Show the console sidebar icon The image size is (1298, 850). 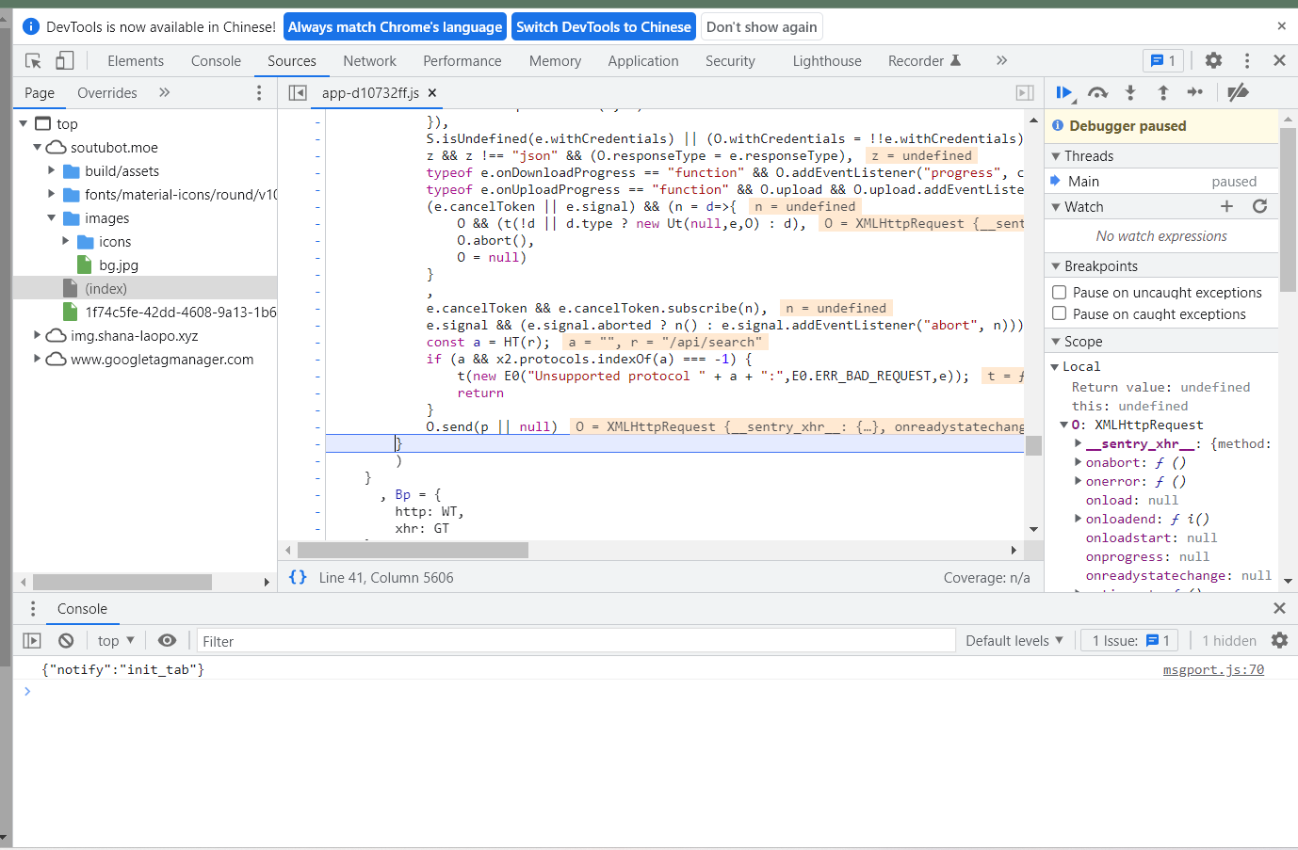(32, 641)
